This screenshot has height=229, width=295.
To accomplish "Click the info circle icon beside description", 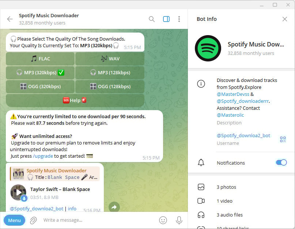I will 201,84.
